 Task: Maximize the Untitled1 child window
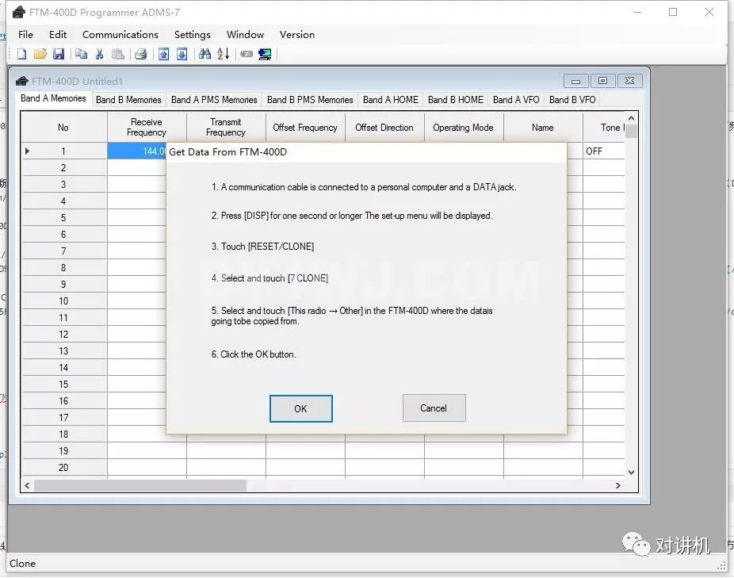tap(603, 81)
